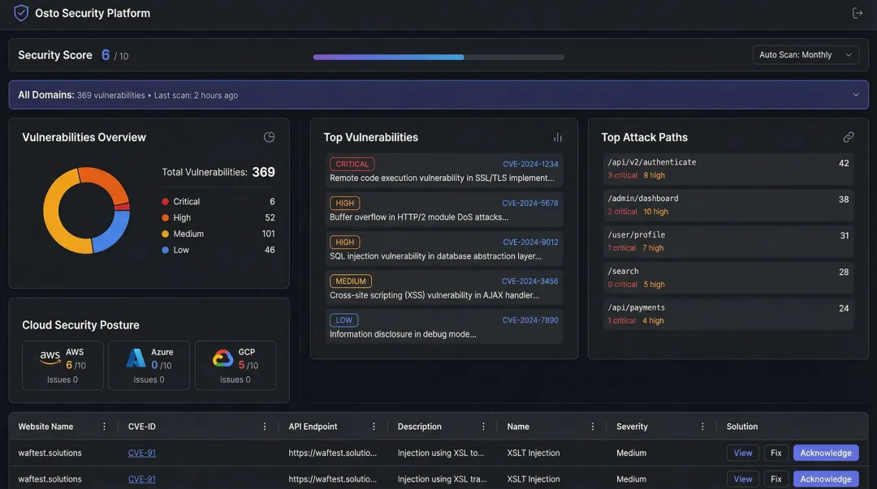Image resolution: width=877 pixels, height=489 pixels.
Task: Click the bar chart icon on Top Vulnerabilities panel
Action: click(556, 136)
